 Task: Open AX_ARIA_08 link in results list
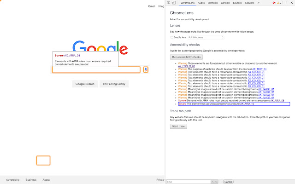pos(277,101)
